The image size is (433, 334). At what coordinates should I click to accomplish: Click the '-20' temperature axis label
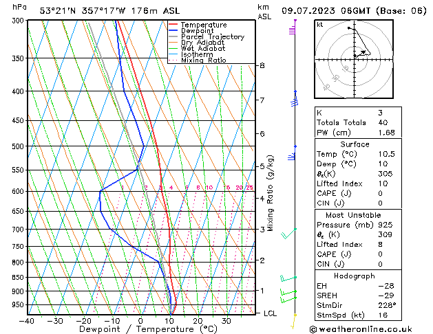[x=83, y=321]
